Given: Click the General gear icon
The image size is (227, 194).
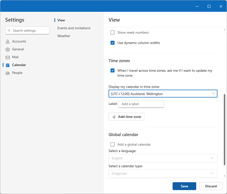Looking at the screenshot, I should pyautogui.click(x=8, y=50).
